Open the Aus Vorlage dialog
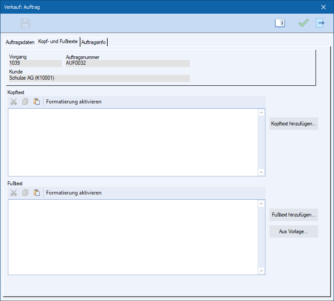Image resolution: width=334 pixels, height=301 pixels. tap(293, 231)
